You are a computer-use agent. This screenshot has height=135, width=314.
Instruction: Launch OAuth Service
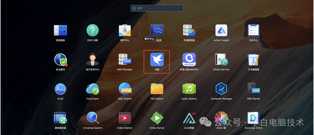[x=221, y=60]
